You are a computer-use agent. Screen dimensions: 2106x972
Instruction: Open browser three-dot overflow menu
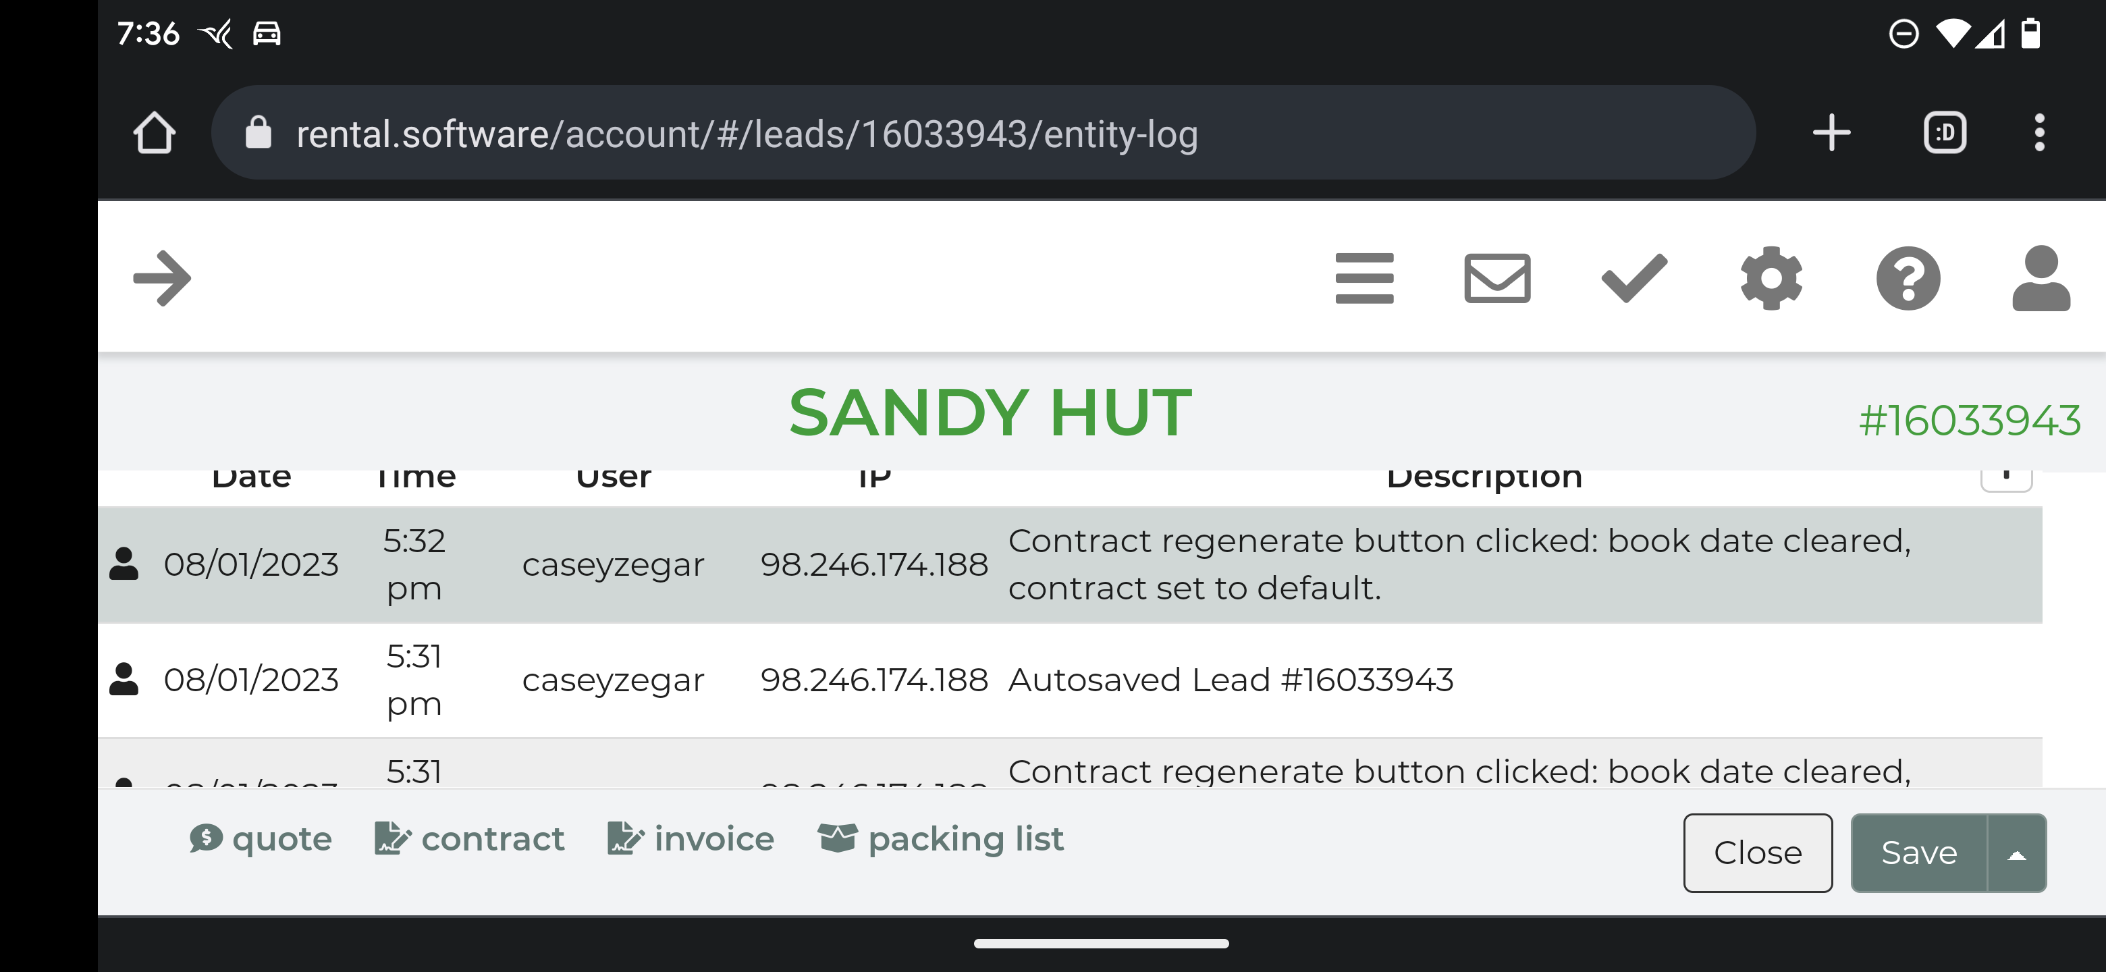click(2039, 133)
